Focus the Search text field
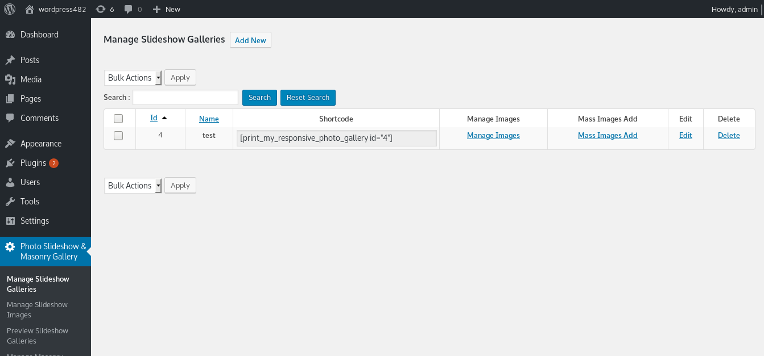The height and width of the screenshot is (356, 764). (x=185, y=98)
